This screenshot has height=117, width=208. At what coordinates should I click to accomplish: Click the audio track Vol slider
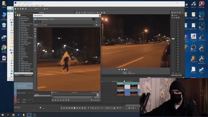pyautogui.click(x=30, y=100)
